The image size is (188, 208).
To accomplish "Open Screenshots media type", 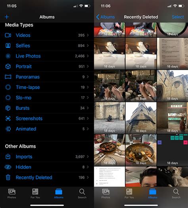I will point(47,119).
